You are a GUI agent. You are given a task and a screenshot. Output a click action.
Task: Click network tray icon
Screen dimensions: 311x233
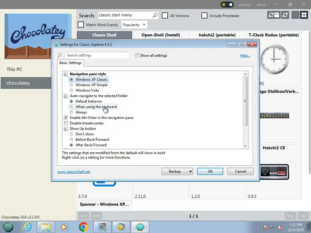point(273,227)
